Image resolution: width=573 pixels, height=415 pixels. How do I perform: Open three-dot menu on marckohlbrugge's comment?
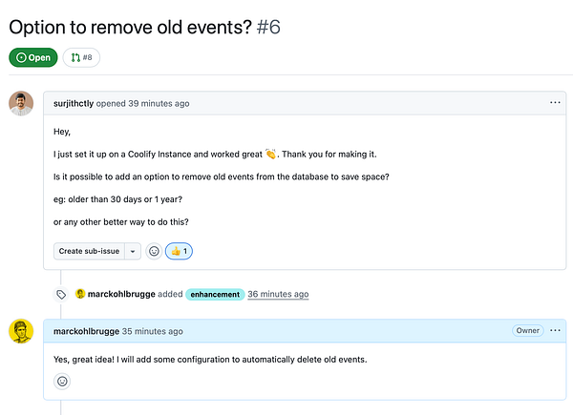click(555, 331)
